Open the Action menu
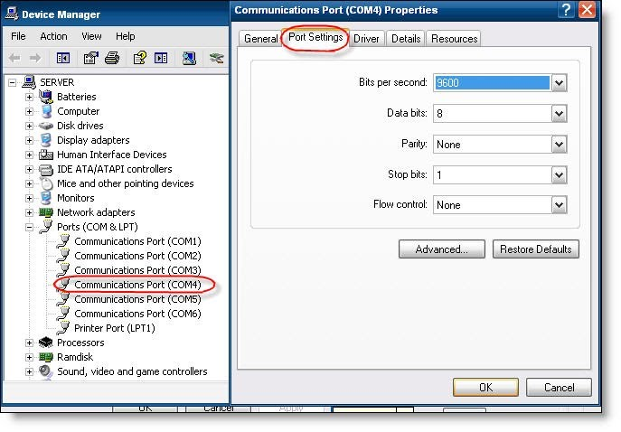621x432 pixels. [53, 36]
